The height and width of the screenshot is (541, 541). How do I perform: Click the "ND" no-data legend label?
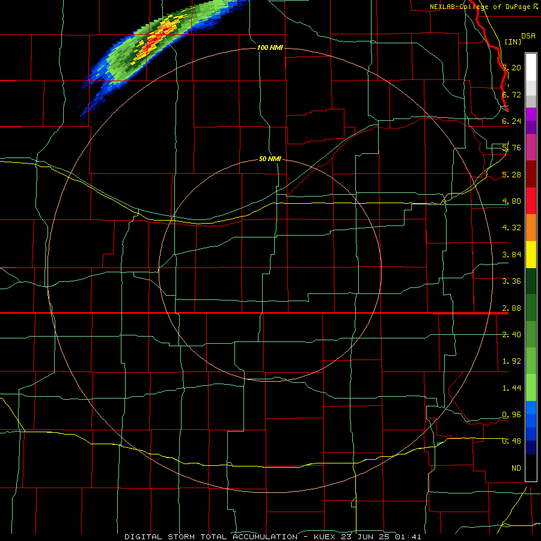[516, 468]
